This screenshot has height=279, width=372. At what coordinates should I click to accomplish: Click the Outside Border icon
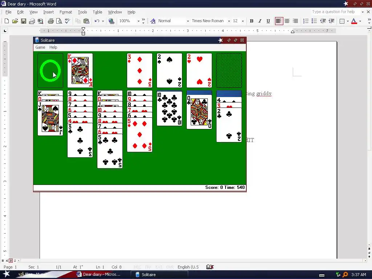[x=342, y=21]
